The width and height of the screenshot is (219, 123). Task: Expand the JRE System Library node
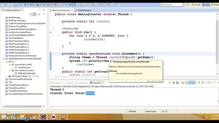pyautogui.click(x=7, y=76)
